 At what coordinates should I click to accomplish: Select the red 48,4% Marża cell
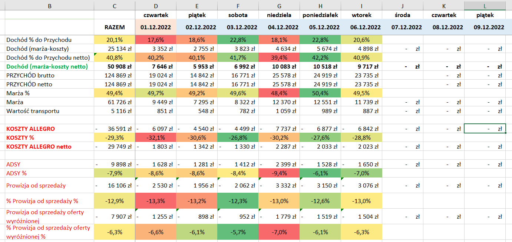pos(279,93)
